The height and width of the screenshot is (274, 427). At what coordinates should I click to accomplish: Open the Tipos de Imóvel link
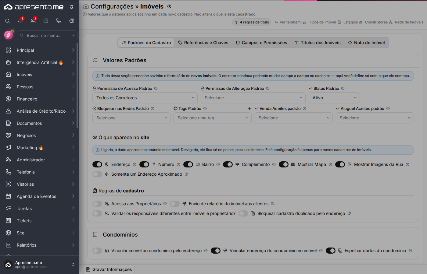click(319, 22)
